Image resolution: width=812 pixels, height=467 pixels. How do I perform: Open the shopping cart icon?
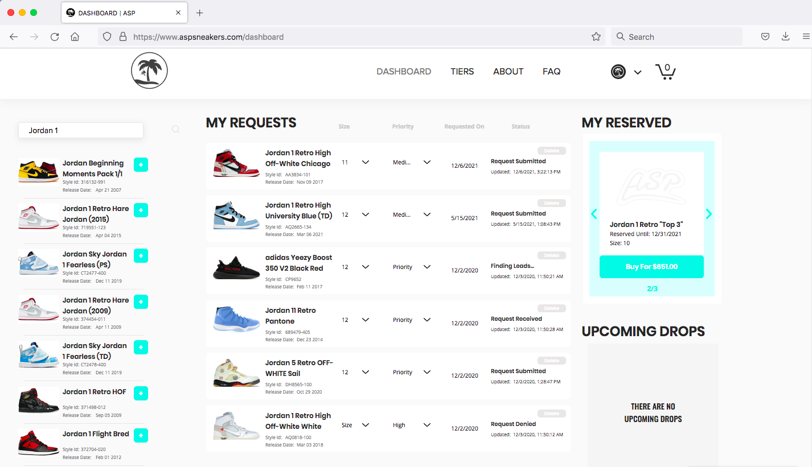[x=665, y=72]
